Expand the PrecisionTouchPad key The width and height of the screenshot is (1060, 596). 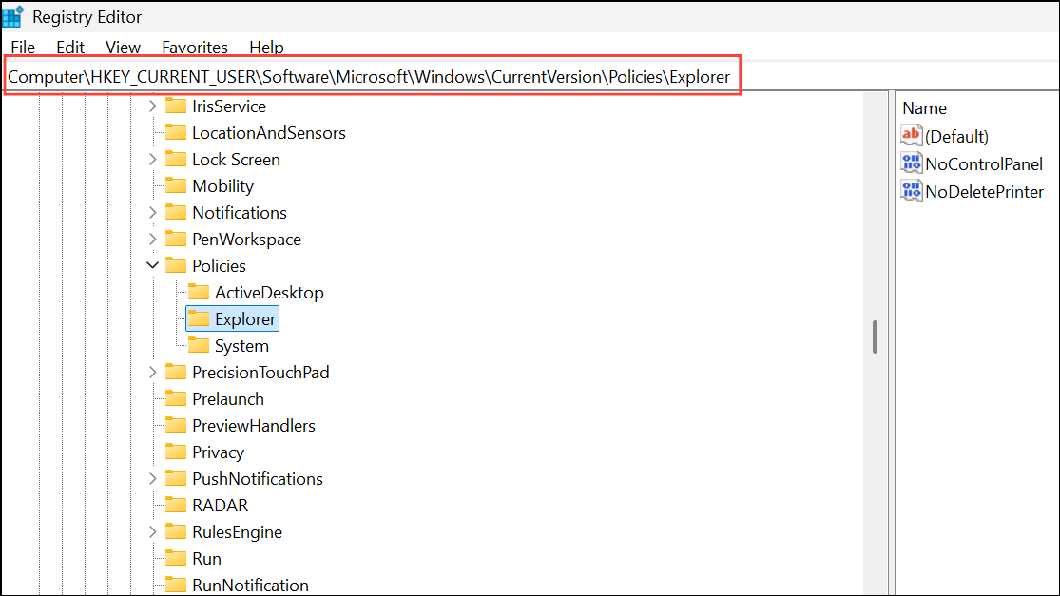point(153,372)
